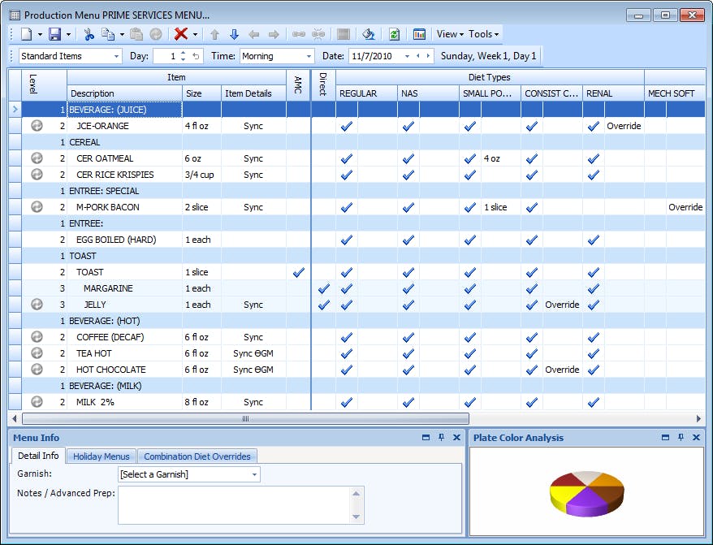
Task: Open the Time Morning dropdown
Action: click(x=309, y=56)
